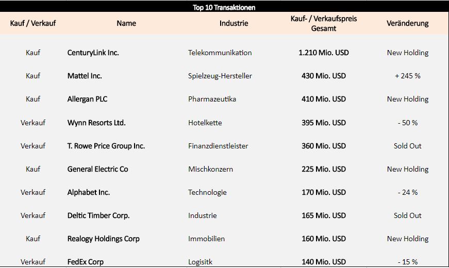The image size is (449, 268).
Task: Click the Kauf- / Verkaufspreis Gesamt header
Action: pos(324,24)
